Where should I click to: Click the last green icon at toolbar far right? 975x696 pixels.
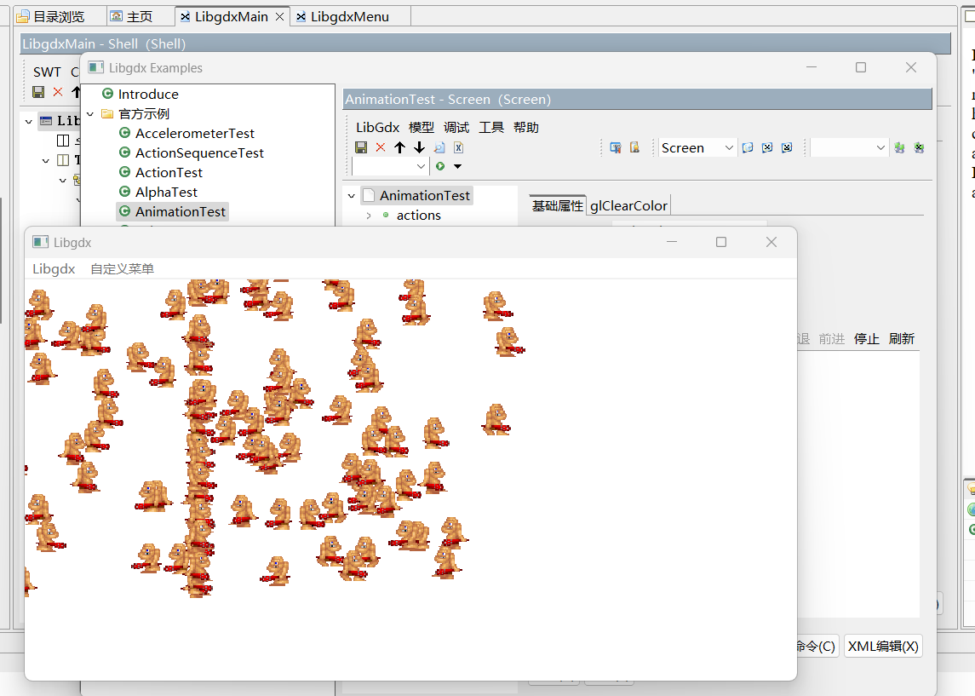tap(919, 147)
